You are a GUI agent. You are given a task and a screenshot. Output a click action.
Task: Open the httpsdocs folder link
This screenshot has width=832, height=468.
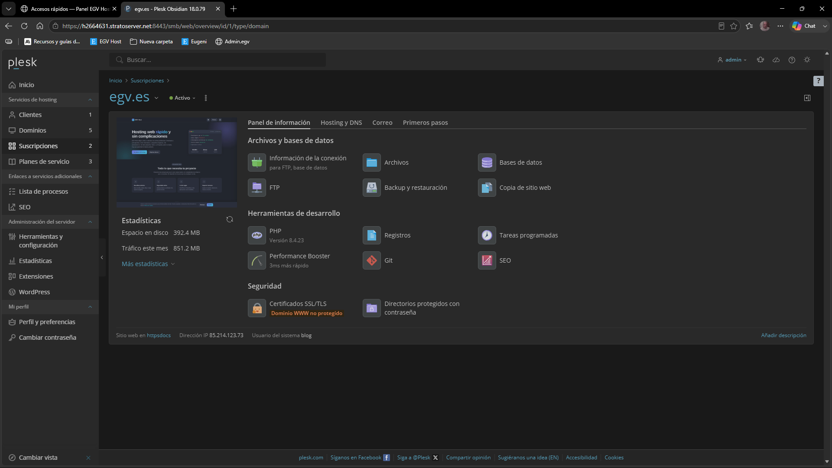[159, 335]
